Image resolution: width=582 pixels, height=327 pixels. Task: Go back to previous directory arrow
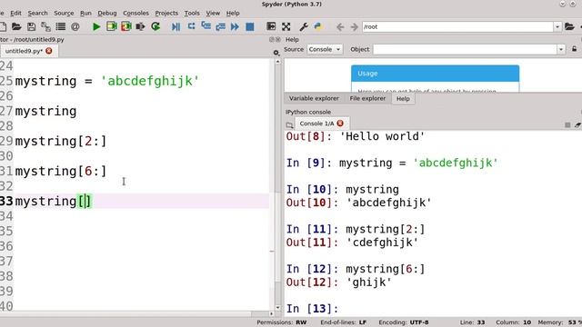(x=340, y=26)
